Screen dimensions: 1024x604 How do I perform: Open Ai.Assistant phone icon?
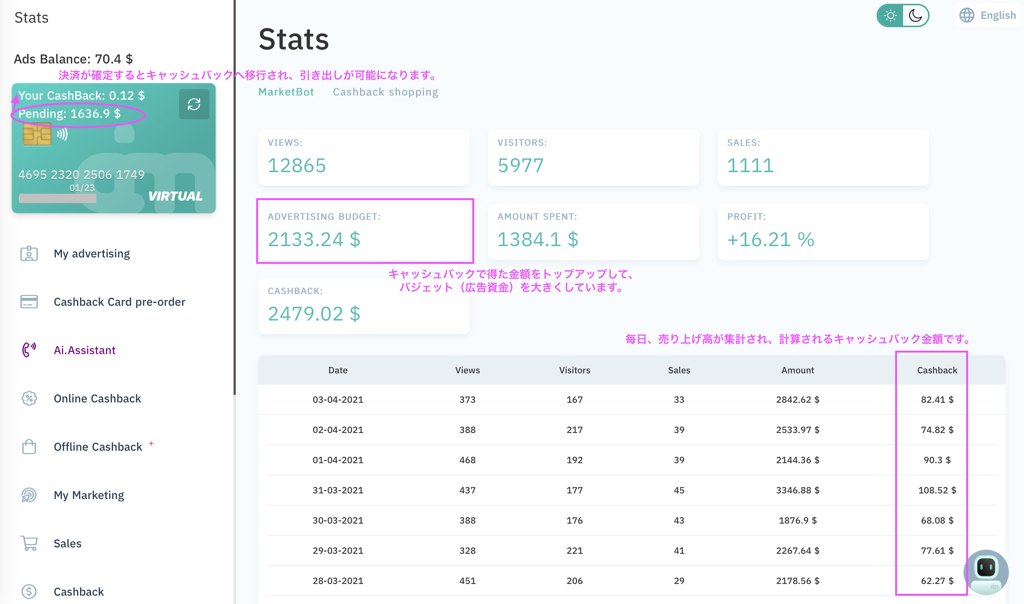click(x=29, y=350)
